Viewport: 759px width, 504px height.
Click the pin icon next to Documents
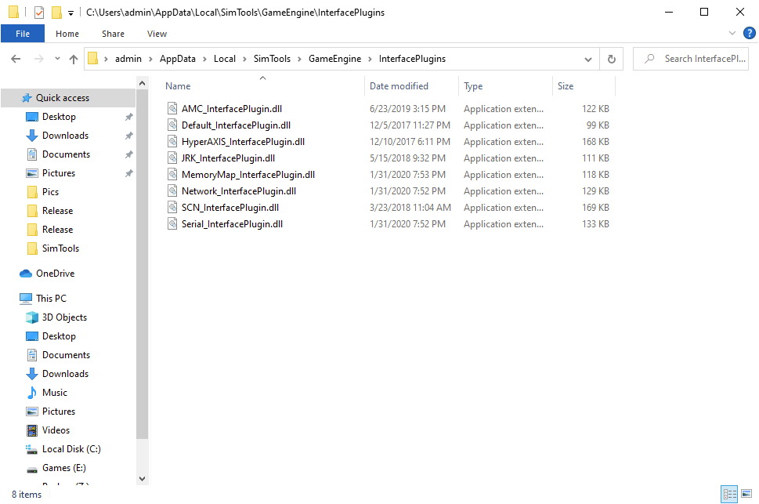point(128,154)
